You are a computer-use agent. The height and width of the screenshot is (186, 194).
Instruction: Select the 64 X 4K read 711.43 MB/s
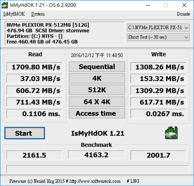(x=34, y=102)
